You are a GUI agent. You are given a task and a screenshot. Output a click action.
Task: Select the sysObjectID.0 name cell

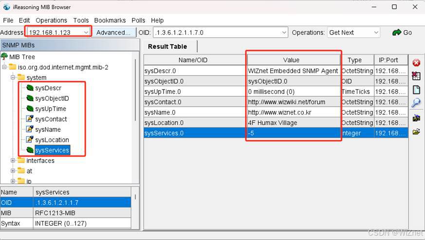tap(195, 81)
